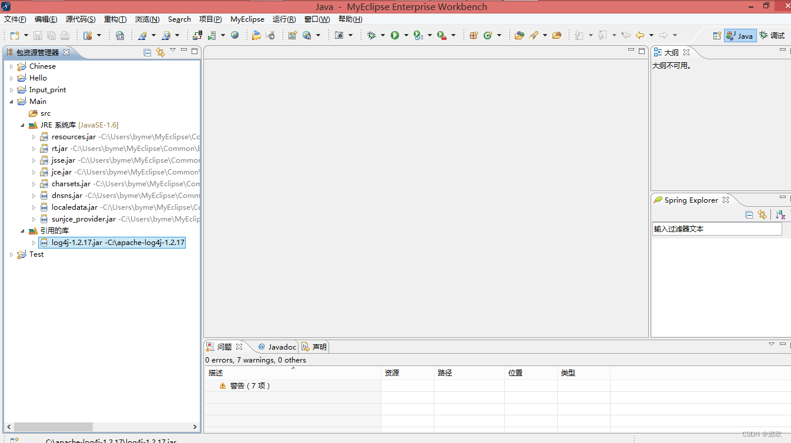Click the Save All toolbar icon
This screenshot has width=791, height=443.
pos(51,35)
